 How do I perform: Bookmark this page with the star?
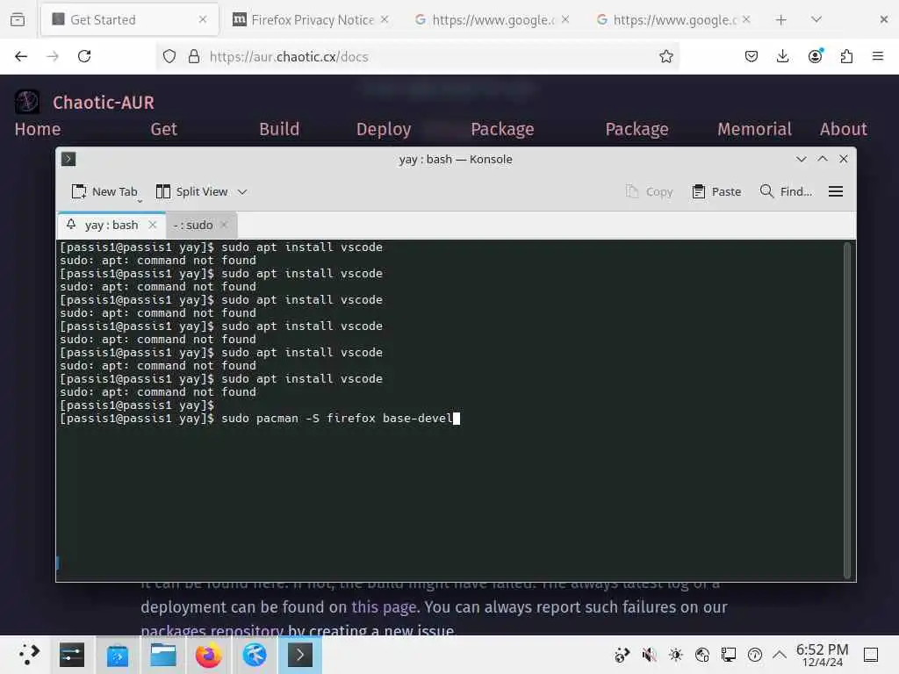(665, 56)
